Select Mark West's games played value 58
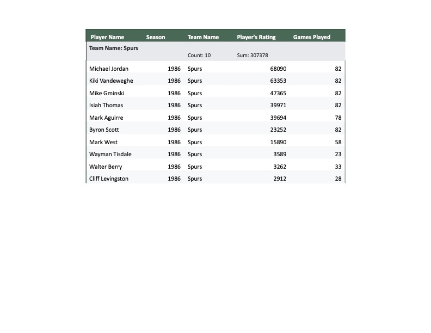This screenshot has width=431, height=333. pos(338,142)
